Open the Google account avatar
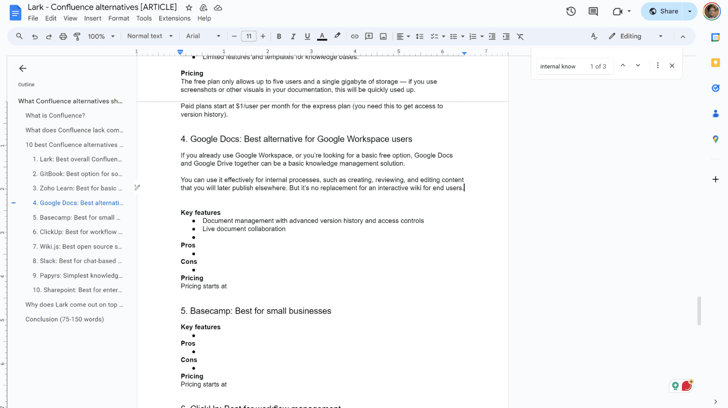This screenshot has width=728, height=408. tap(712, 11)
